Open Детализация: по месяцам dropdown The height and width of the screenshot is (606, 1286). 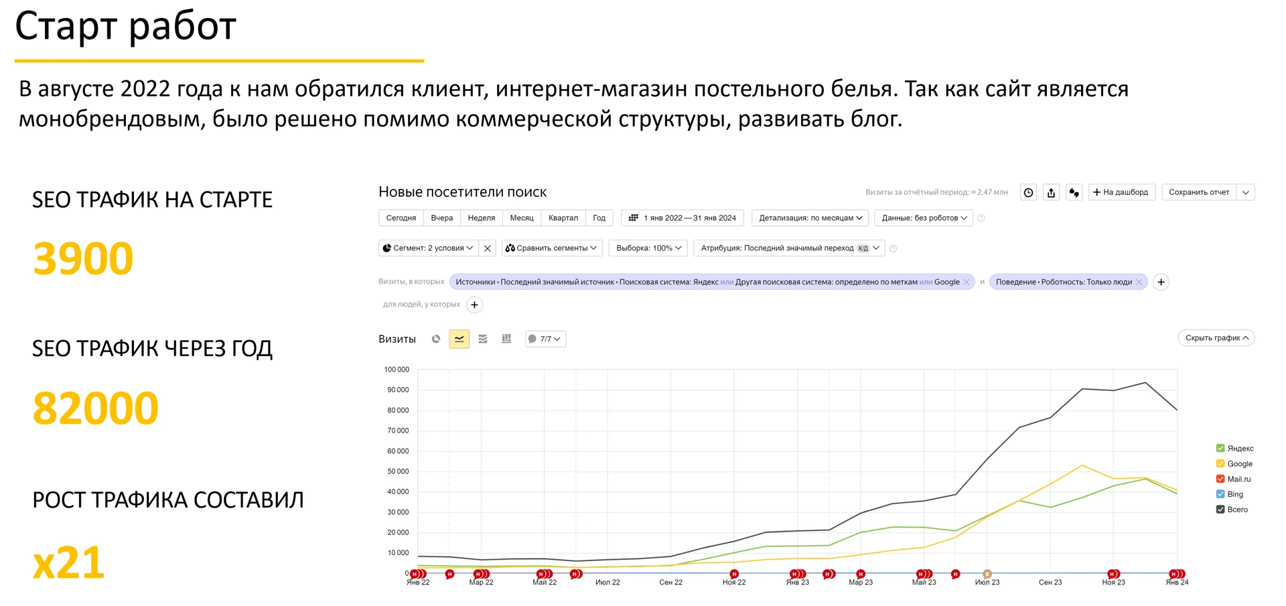point(810,218)
